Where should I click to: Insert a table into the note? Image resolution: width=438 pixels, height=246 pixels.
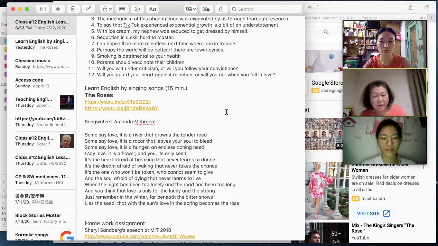122,9
